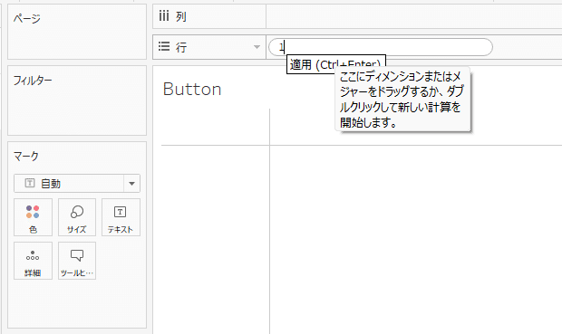
Task: Click the マーク card heading
Action: tap(25, 156)
